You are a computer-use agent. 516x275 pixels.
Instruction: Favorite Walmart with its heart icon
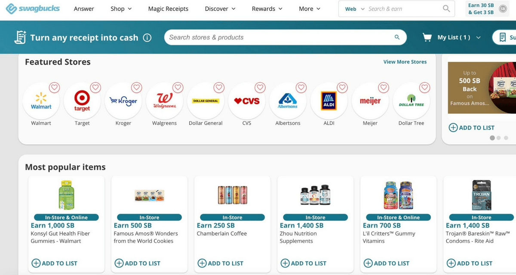point(54,88)
